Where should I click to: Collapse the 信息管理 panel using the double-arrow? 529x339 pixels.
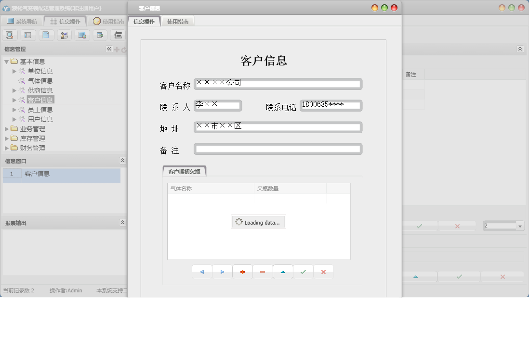[109, 49]
